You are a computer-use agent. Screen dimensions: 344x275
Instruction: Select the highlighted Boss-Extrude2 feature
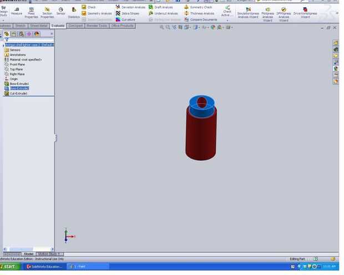tap(17, 88)
